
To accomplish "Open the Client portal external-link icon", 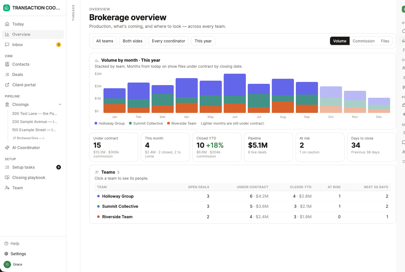I will click(7, 85).
